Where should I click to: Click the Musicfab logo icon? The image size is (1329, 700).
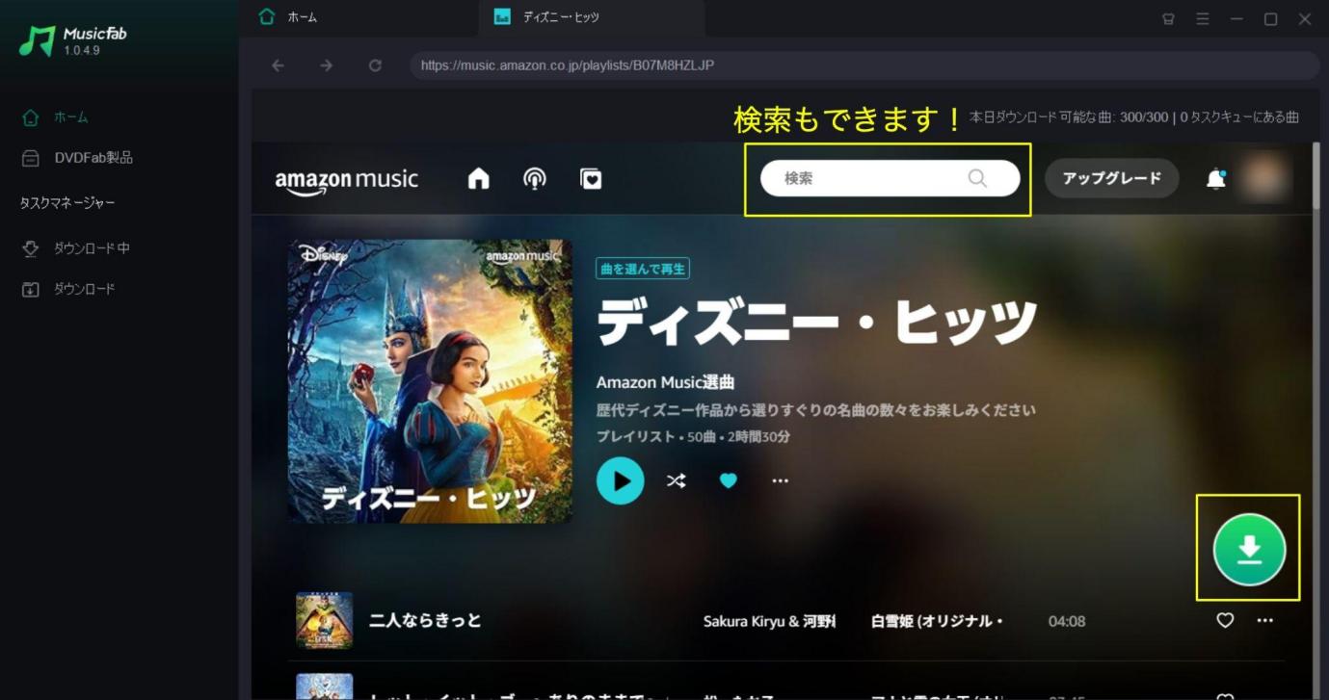(38, 40)
